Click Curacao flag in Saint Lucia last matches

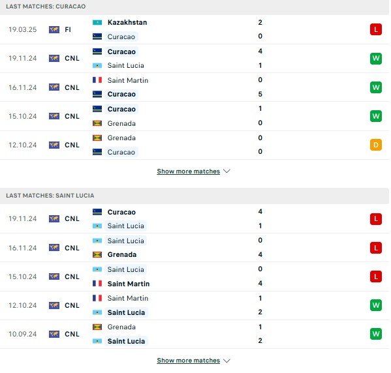point(97,212)
